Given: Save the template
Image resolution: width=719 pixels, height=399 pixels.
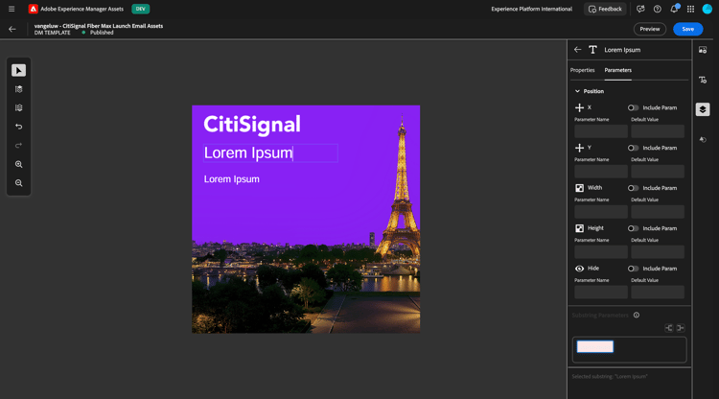Looking at the screenshot, I should (687, 29).
